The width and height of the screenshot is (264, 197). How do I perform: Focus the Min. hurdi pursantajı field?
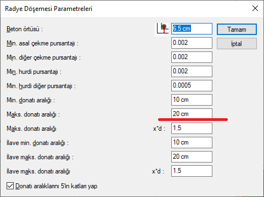[x=192, y=71]
